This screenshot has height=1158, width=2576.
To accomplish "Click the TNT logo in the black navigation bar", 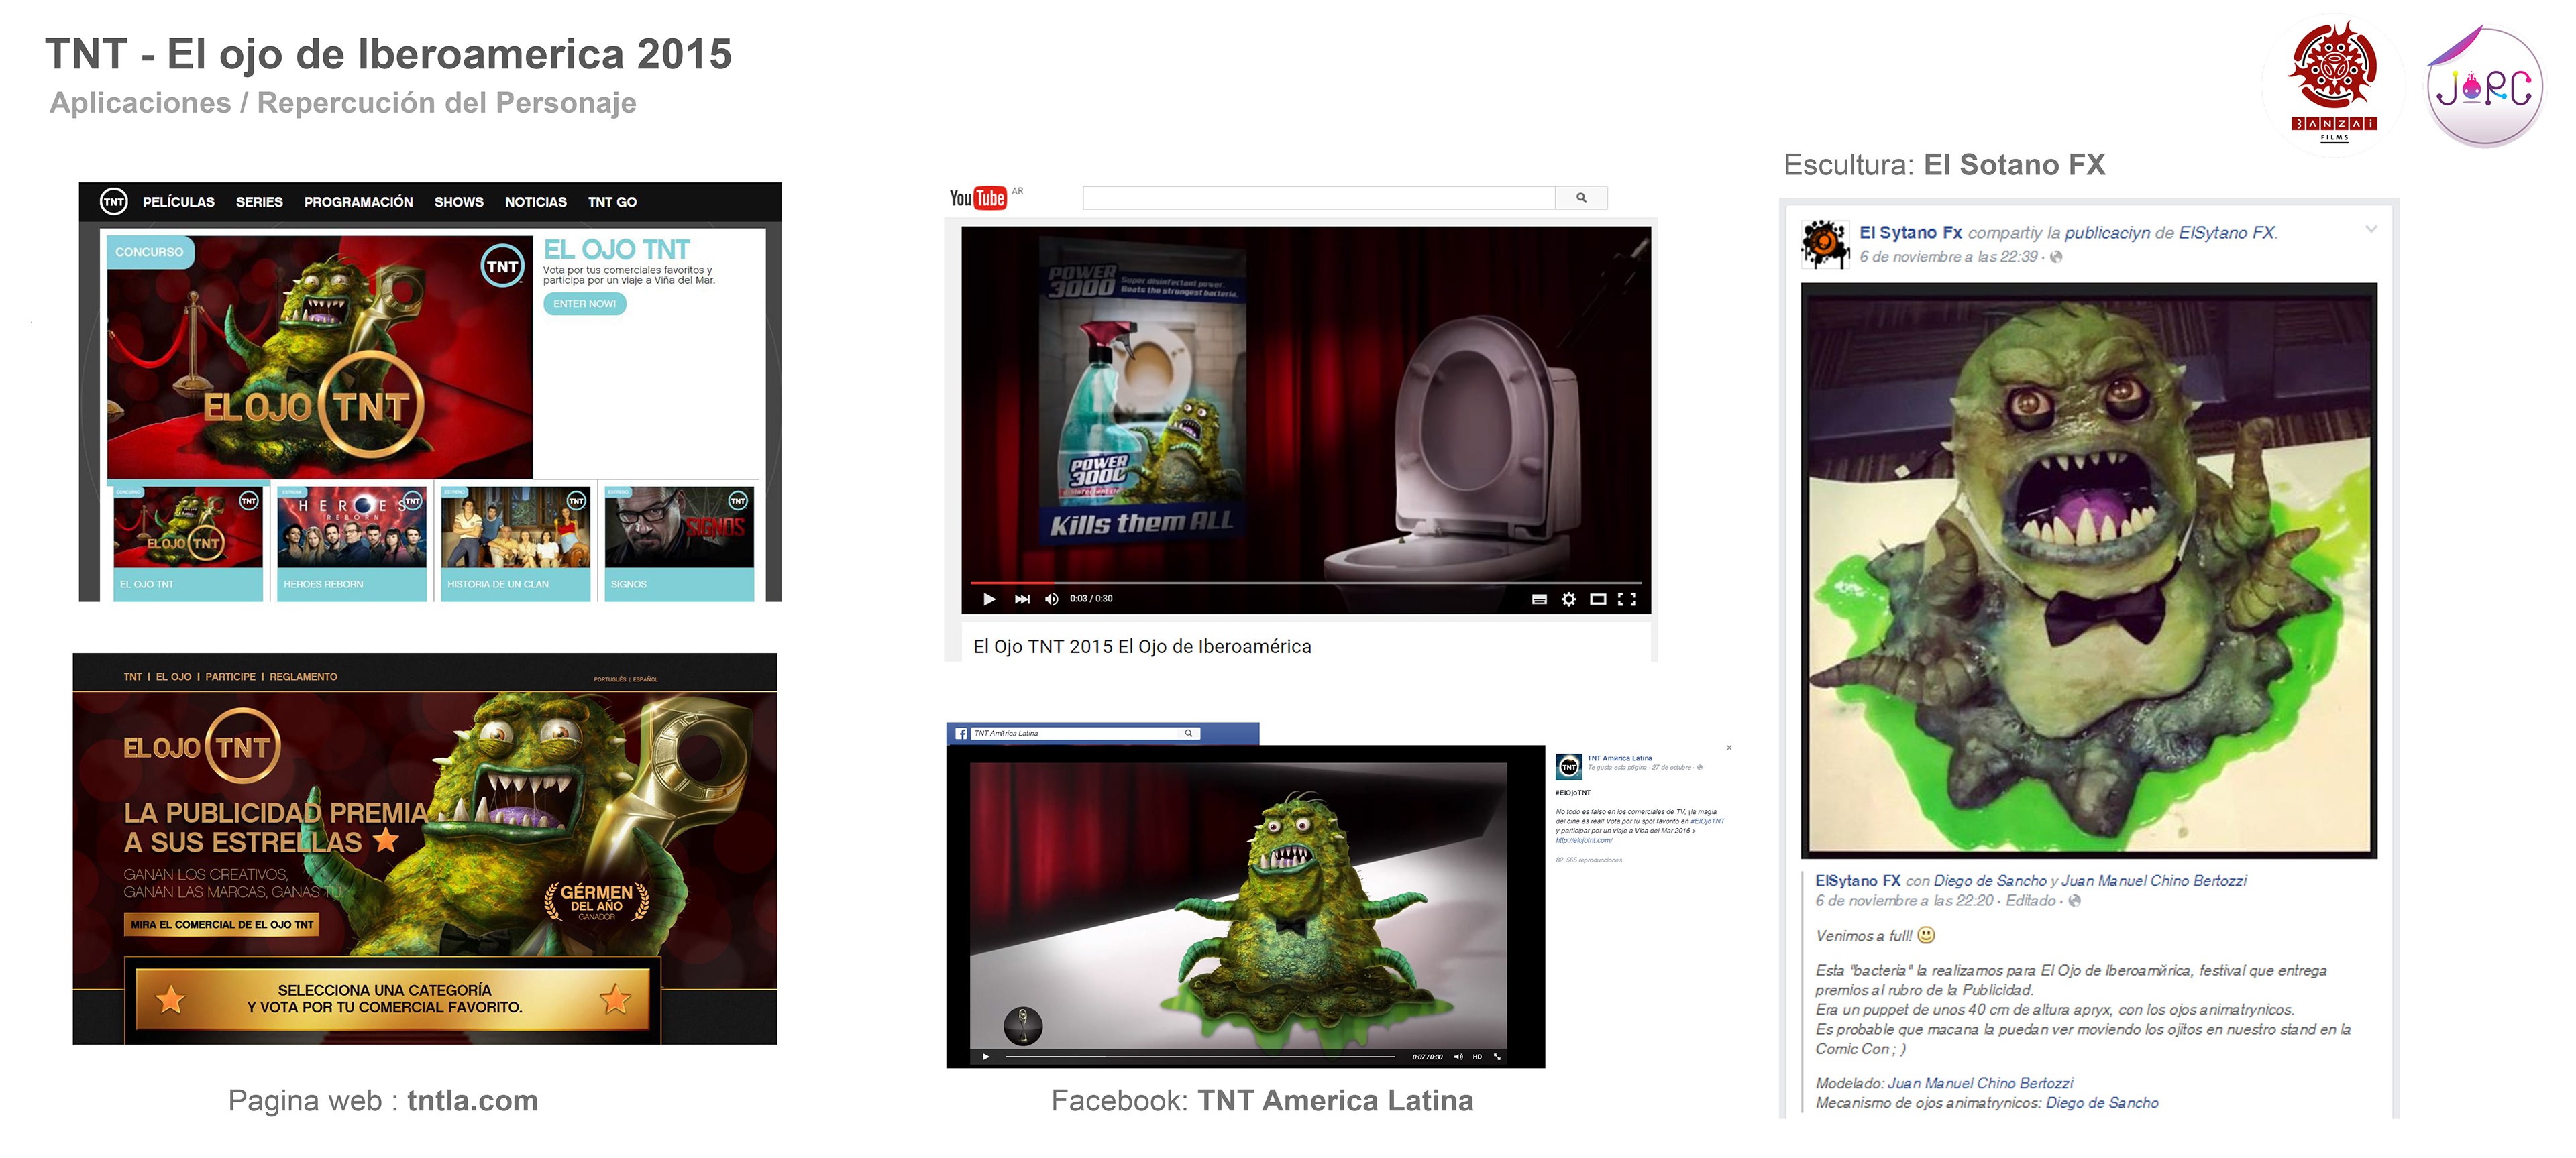I will 114,202.
